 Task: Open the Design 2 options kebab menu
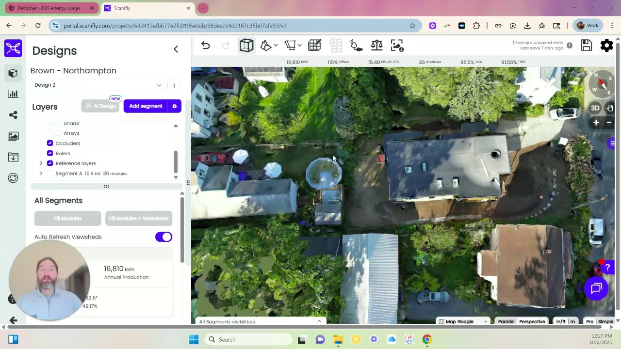[x=174, y=85]
